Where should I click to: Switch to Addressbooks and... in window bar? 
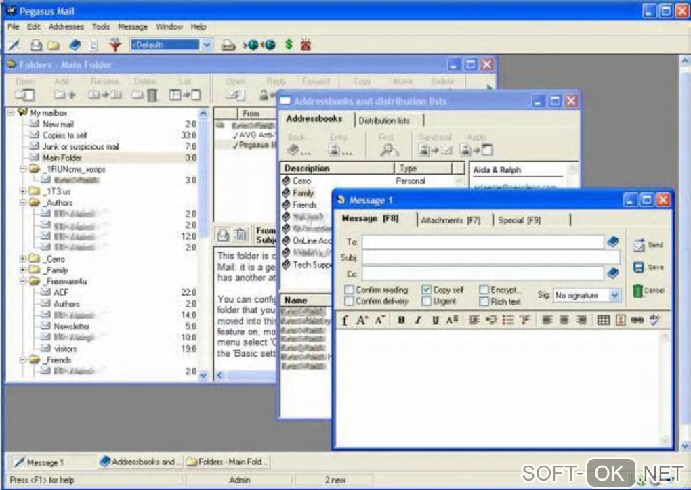140,462
